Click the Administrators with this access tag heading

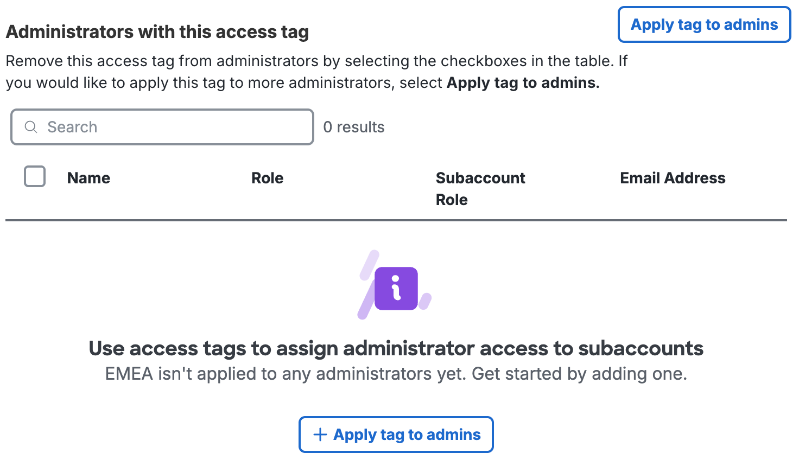pos(157,31)
